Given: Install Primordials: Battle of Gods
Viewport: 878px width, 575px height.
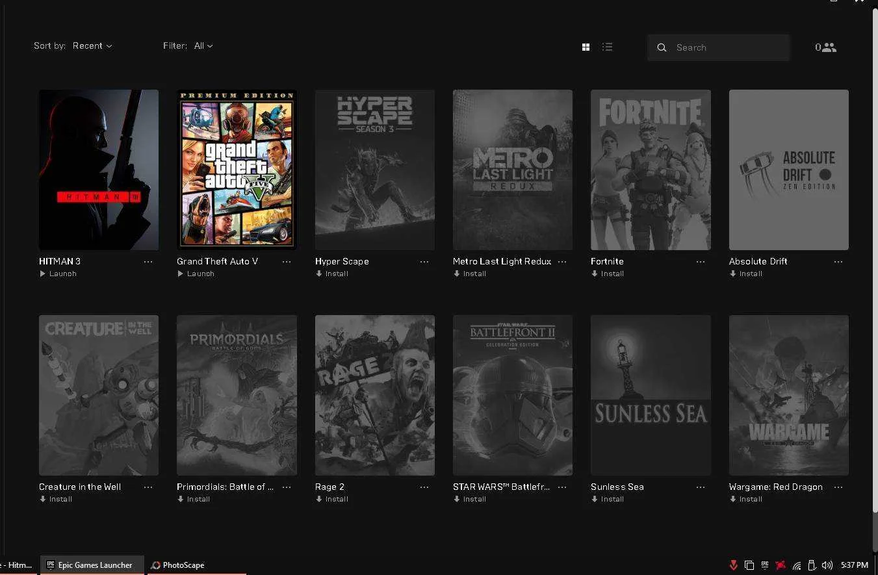Looking at the screenshot, I should [x=194, y=499].
